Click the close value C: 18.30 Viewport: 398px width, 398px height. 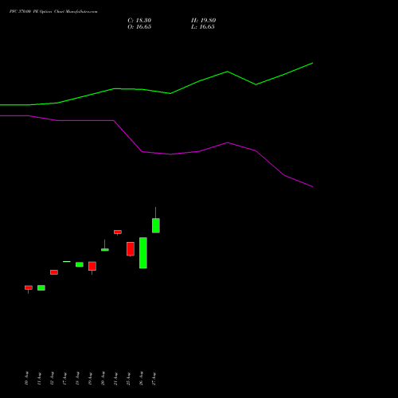point(139,21)
